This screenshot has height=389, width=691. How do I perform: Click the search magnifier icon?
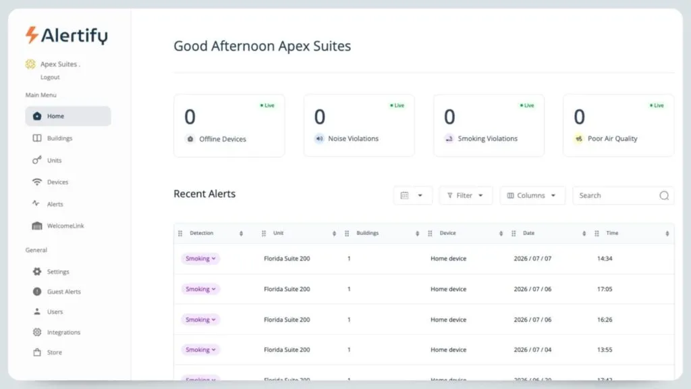pos(664,195)
